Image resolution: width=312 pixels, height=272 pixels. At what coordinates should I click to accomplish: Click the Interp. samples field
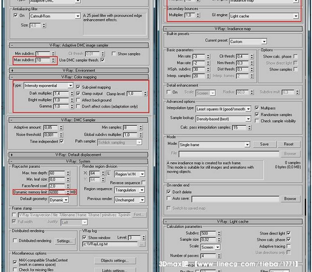199,76
